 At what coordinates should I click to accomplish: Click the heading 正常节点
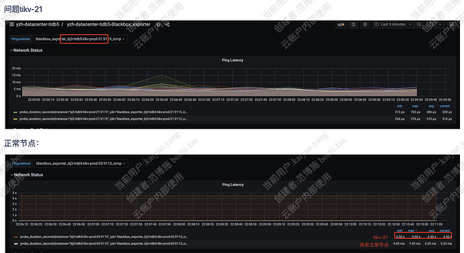22,144
